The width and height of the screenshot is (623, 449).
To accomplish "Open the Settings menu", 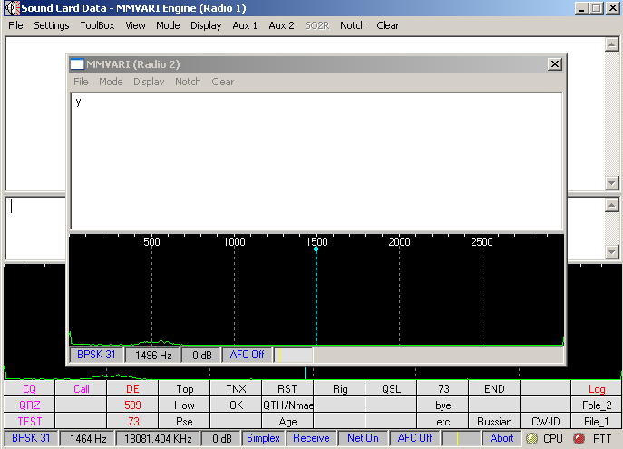I will pyautogui.click(x=52, y=25).
